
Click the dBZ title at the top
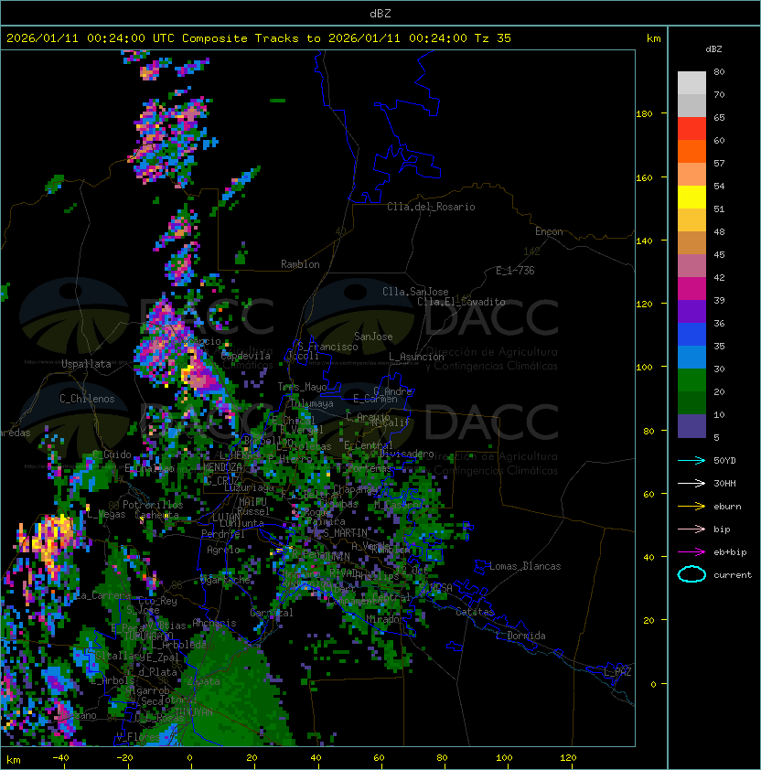pyautogui.click(x=380, y=14)
